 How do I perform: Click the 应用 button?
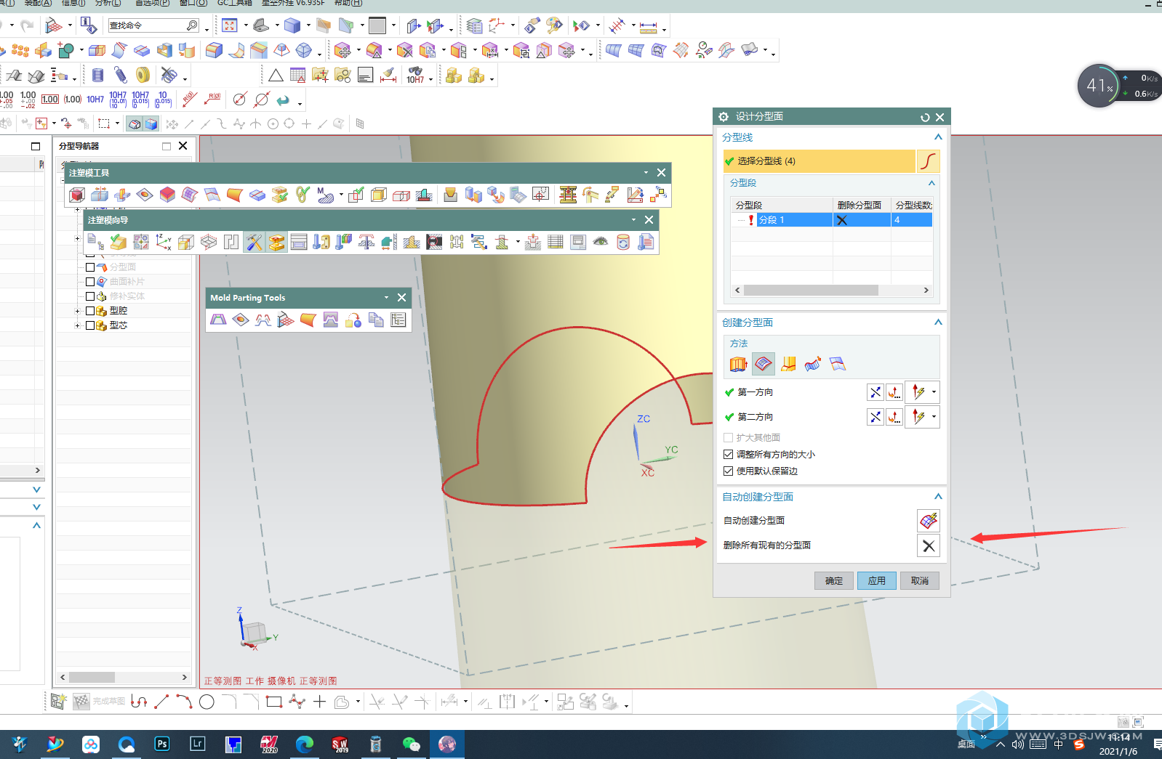click(x=876, y=581)
